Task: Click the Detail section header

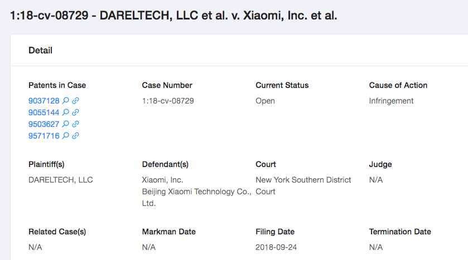Action: pyautogui.click(x=40, y=50)
